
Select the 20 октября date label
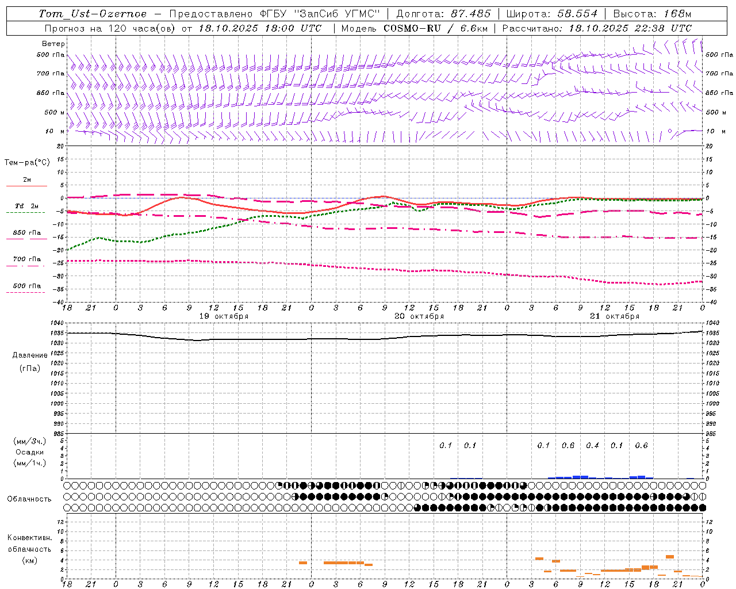coord(419,316)
